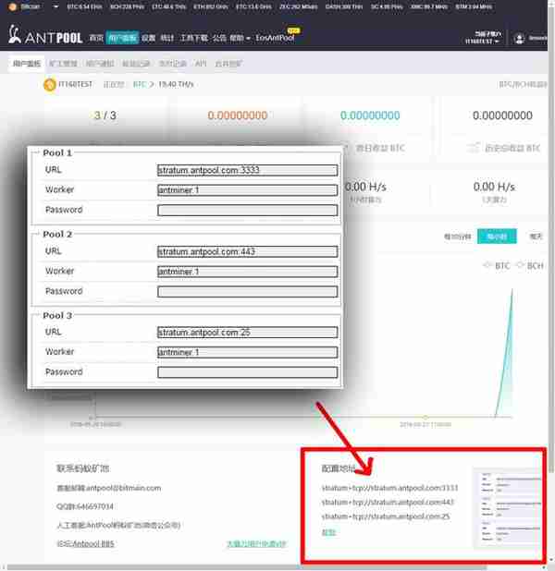
Task: Click the Pool 3 Password field
Action: pos(248,372)
